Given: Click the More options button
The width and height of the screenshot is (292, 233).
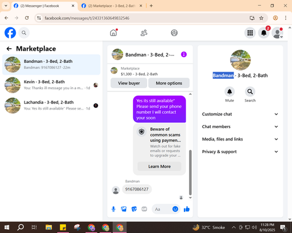Looking at the screenshot, I should click(x=169, y=83).
